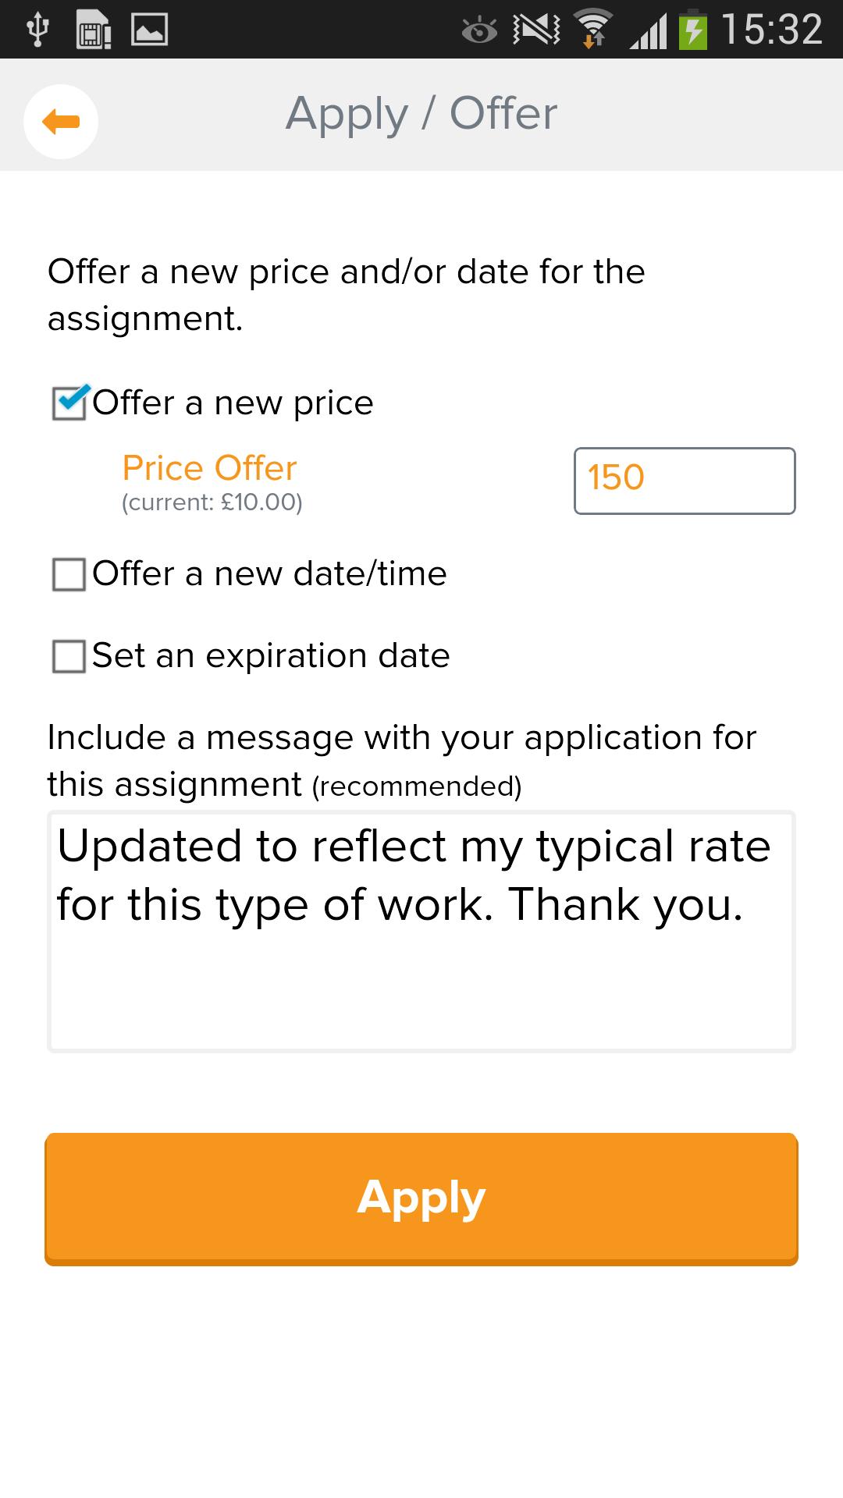Focus the application message text box
Image resolution: width=843 pixels, height=1498 pixels.
(x=421, y=932)
